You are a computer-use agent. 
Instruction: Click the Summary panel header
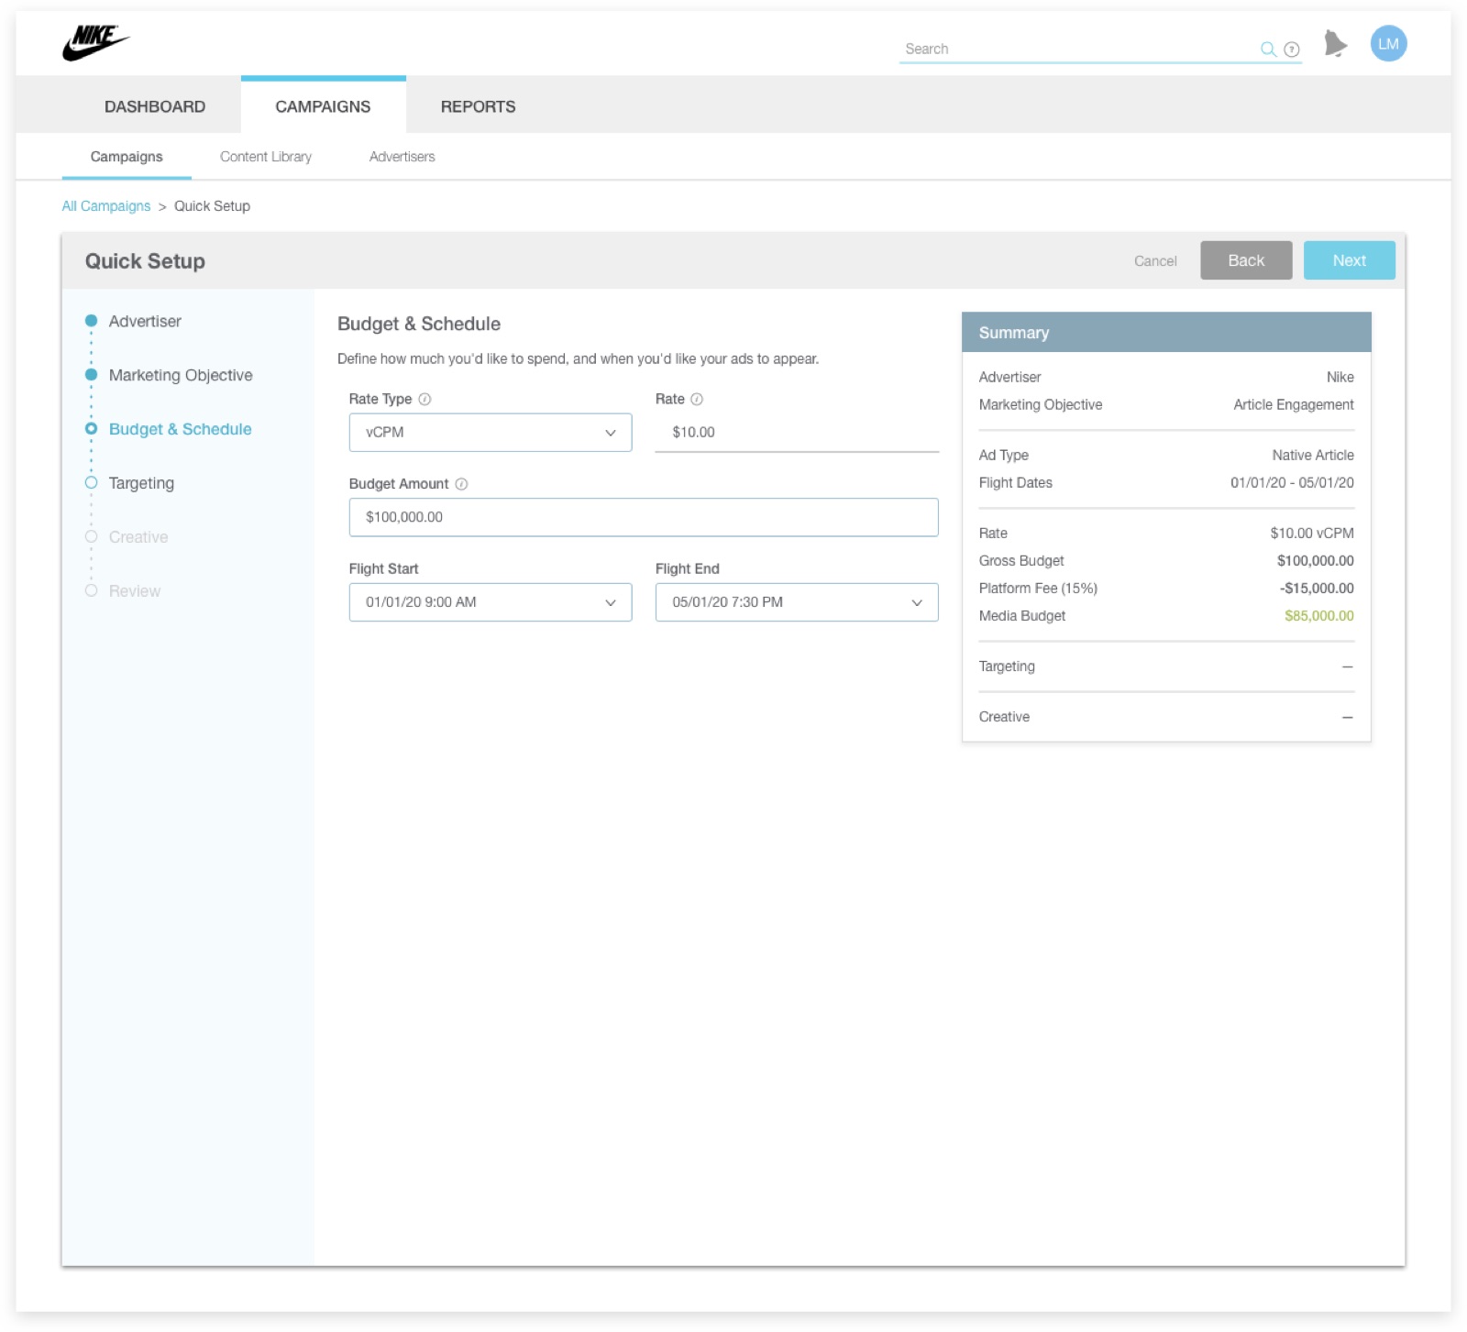coord(1165,332)
